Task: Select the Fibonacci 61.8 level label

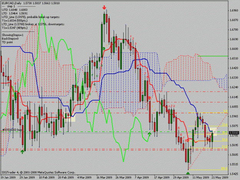Action: pyautogui.click(x=225, y=146)
